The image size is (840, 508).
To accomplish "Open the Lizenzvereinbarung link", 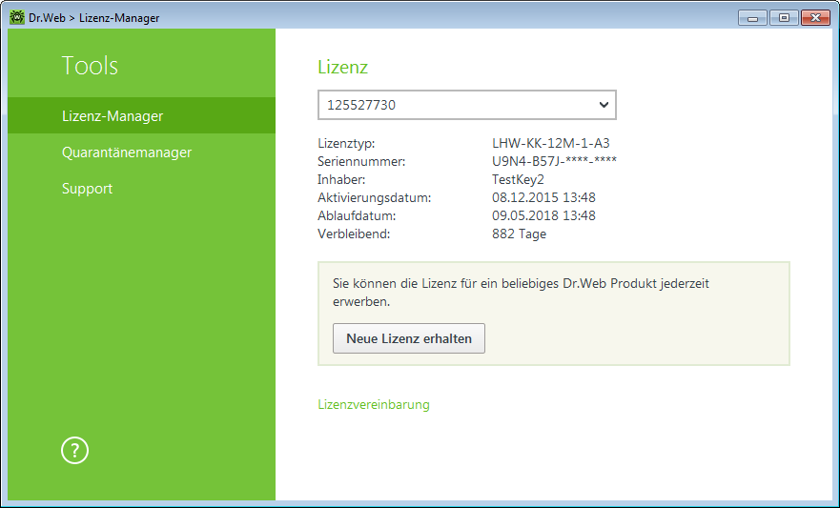I will (x=374, y=404).
